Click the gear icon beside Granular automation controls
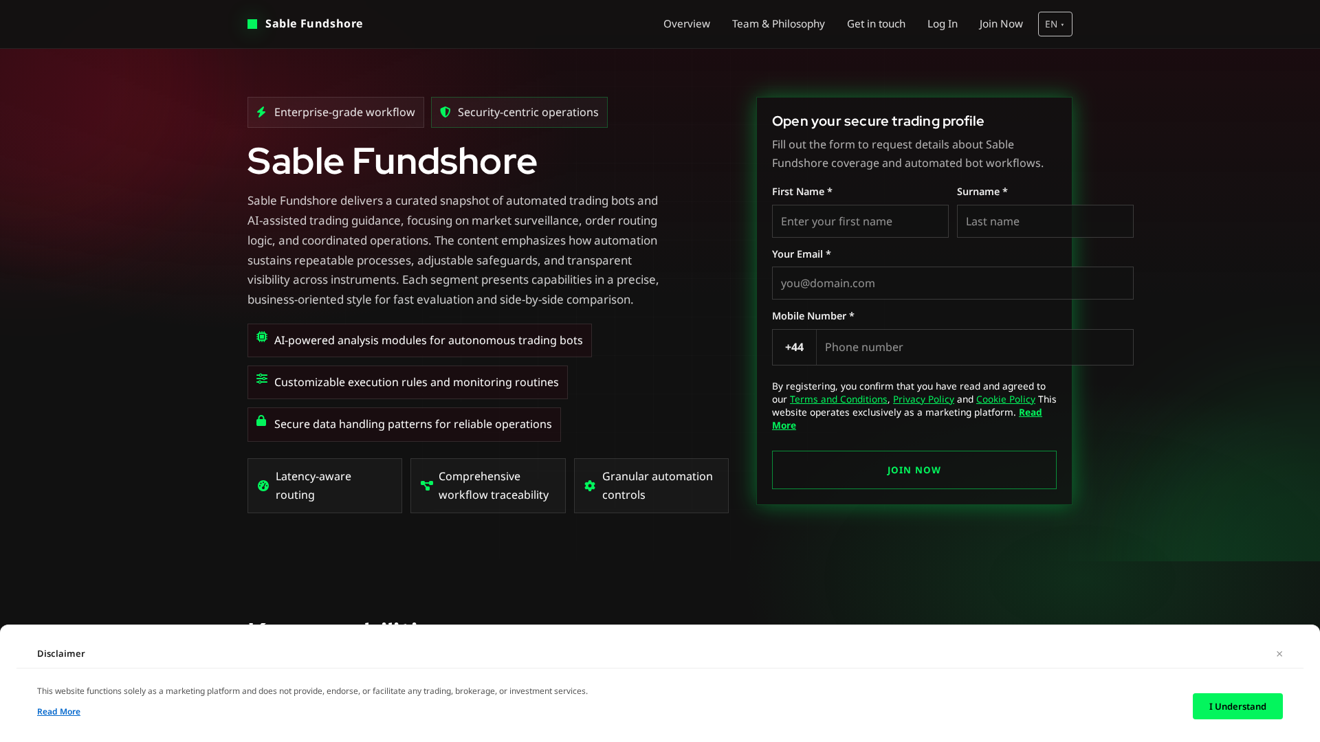1320x742 pixels. (590, 486)
